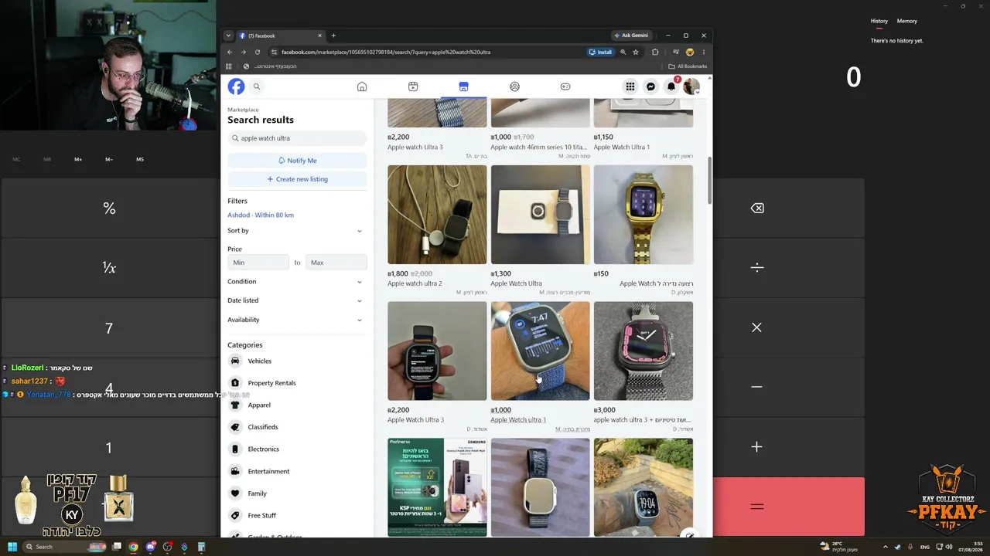Open the Calculator taskbar icon
The height and width of the screenshot is (556, 990).
[201, 547]
